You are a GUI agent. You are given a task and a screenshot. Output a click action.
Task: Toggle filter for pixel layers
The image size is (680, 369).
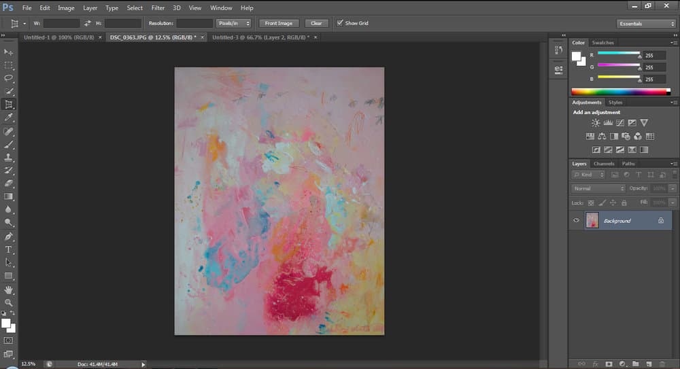tap(615, 175)
